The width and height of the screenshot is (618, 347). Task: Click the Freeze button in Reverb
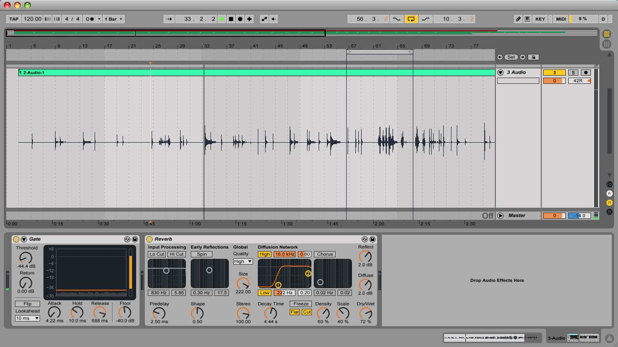[301, 304]
